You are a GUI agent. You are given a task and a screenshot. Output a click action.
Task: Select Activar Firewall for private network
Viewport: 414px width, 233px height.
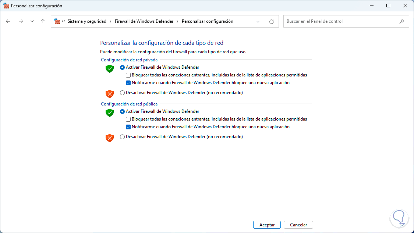[122, 68]
